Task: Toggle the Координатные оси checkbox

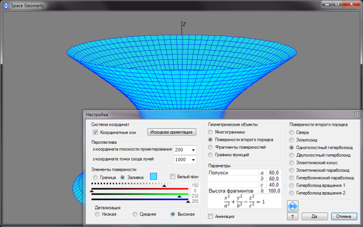Action: tap(96, 132)
